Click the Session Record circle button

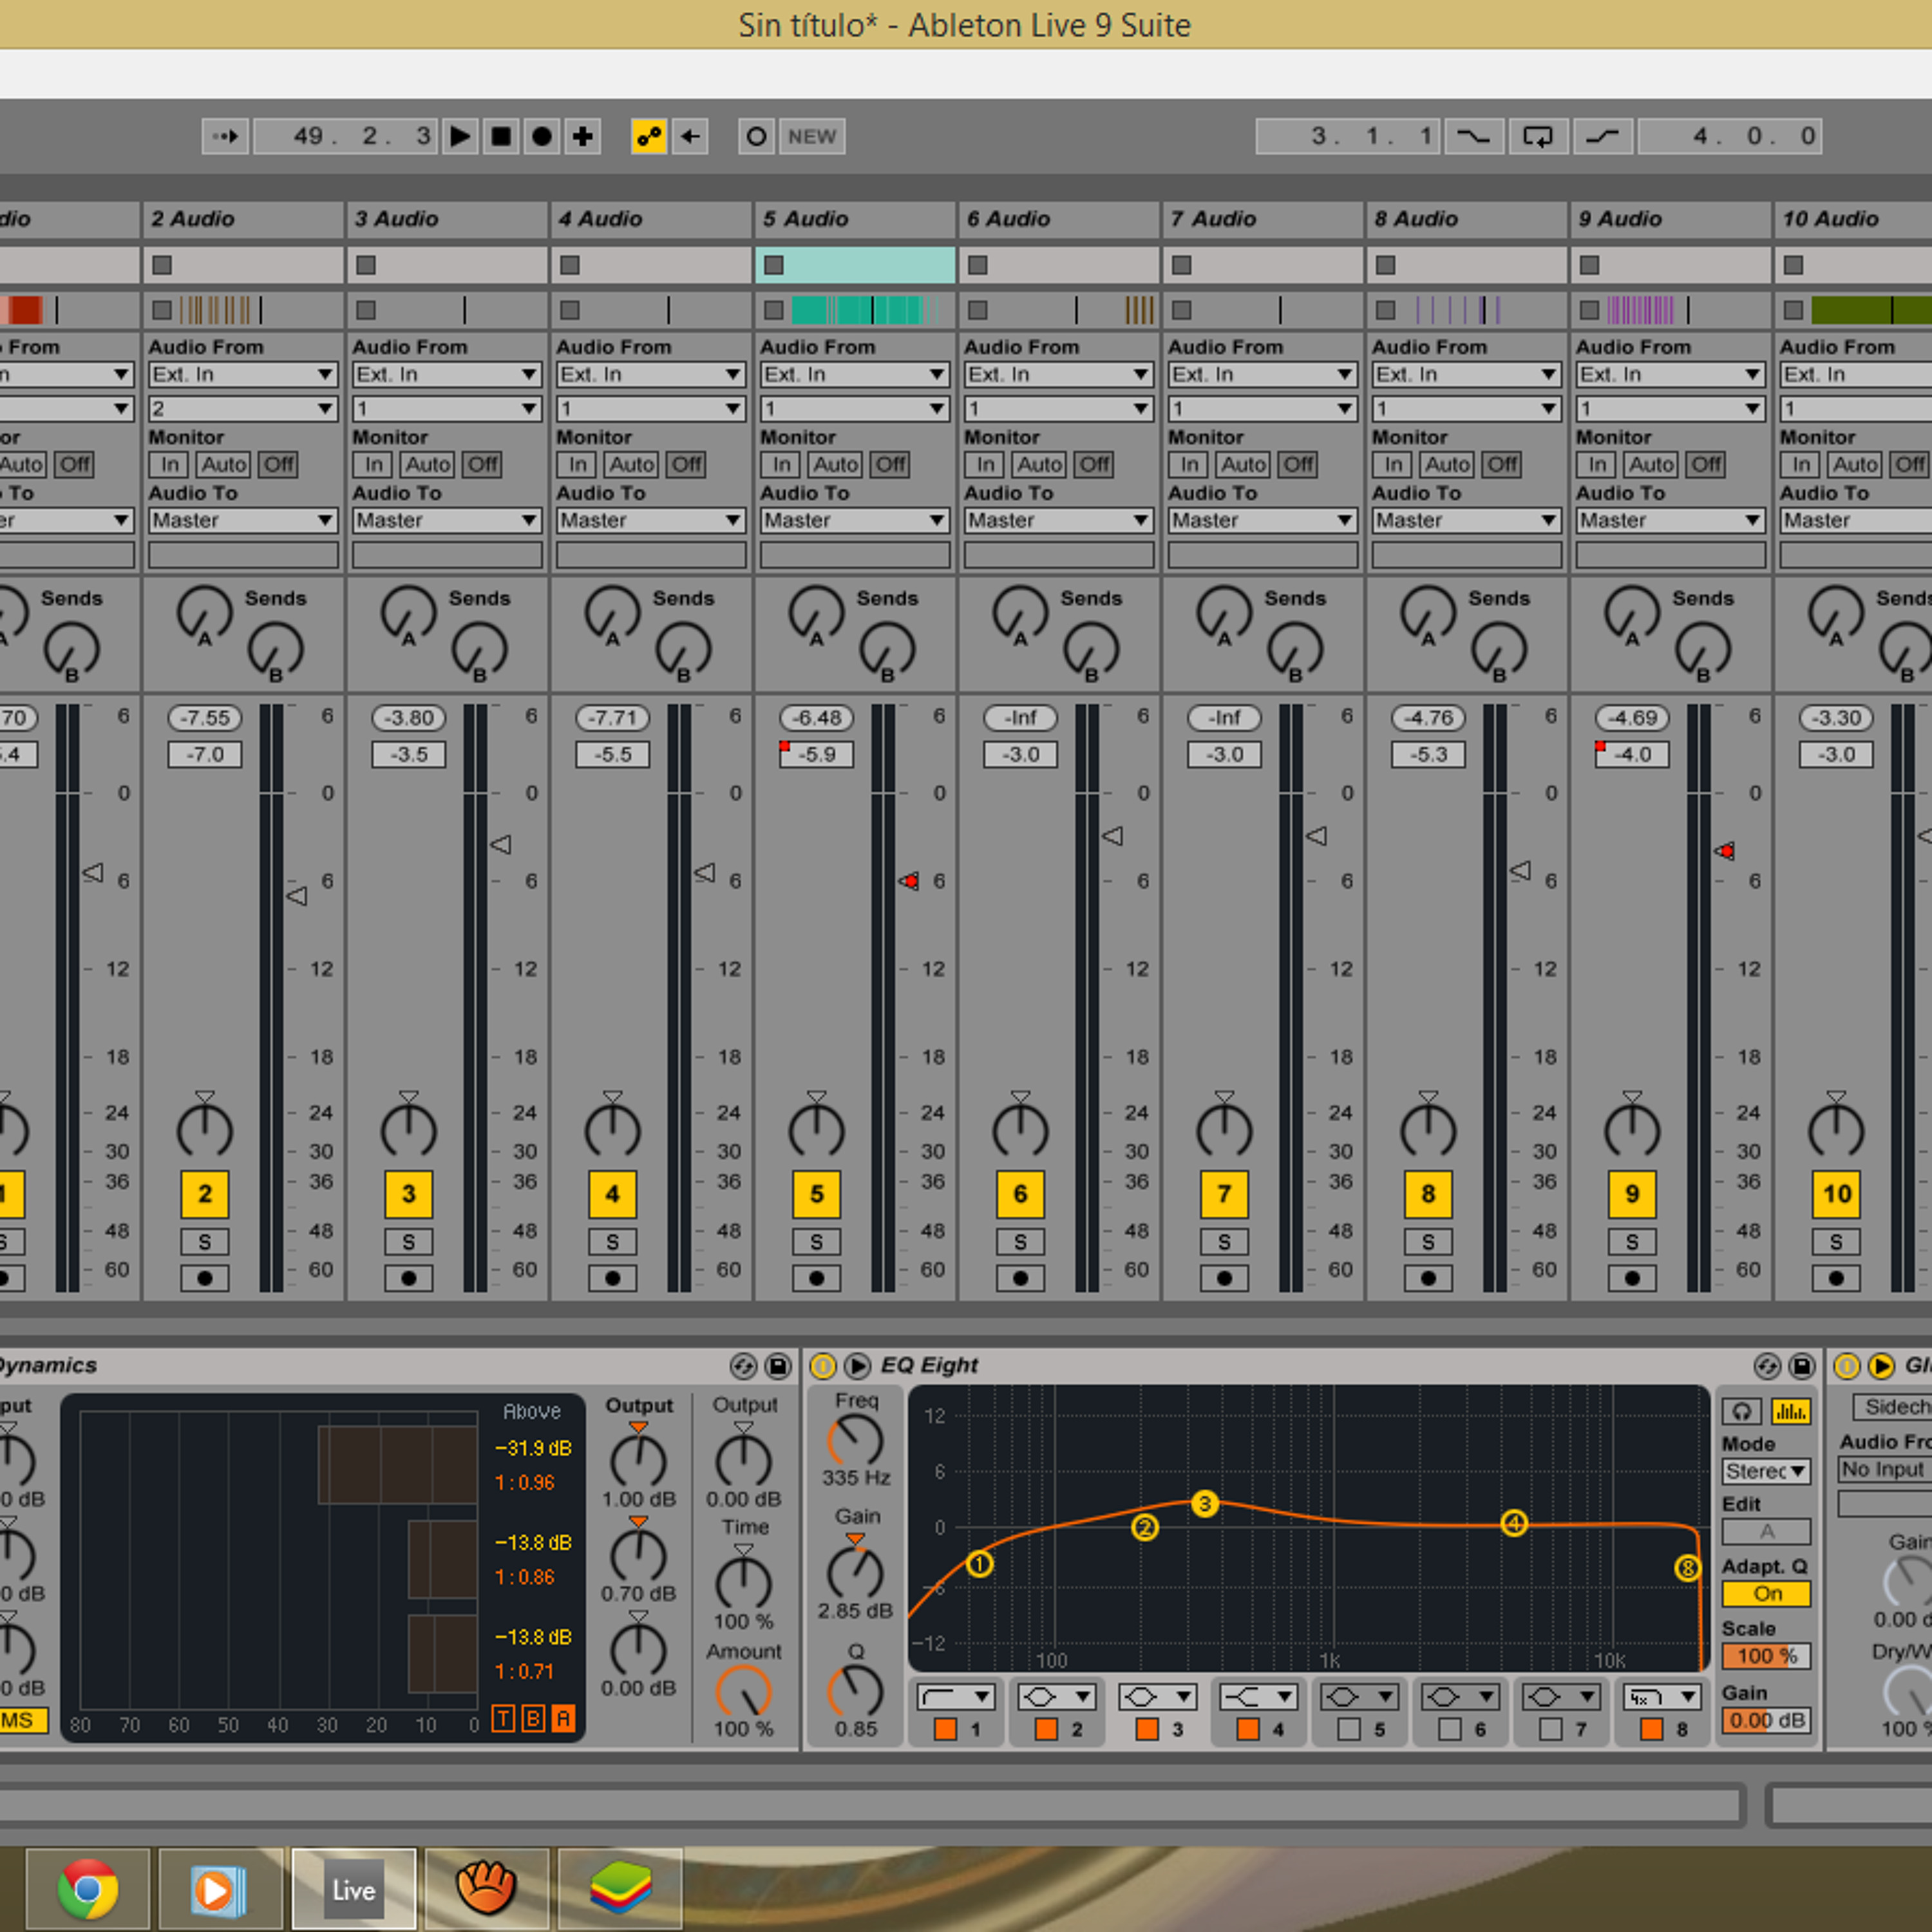pos(757,136)
